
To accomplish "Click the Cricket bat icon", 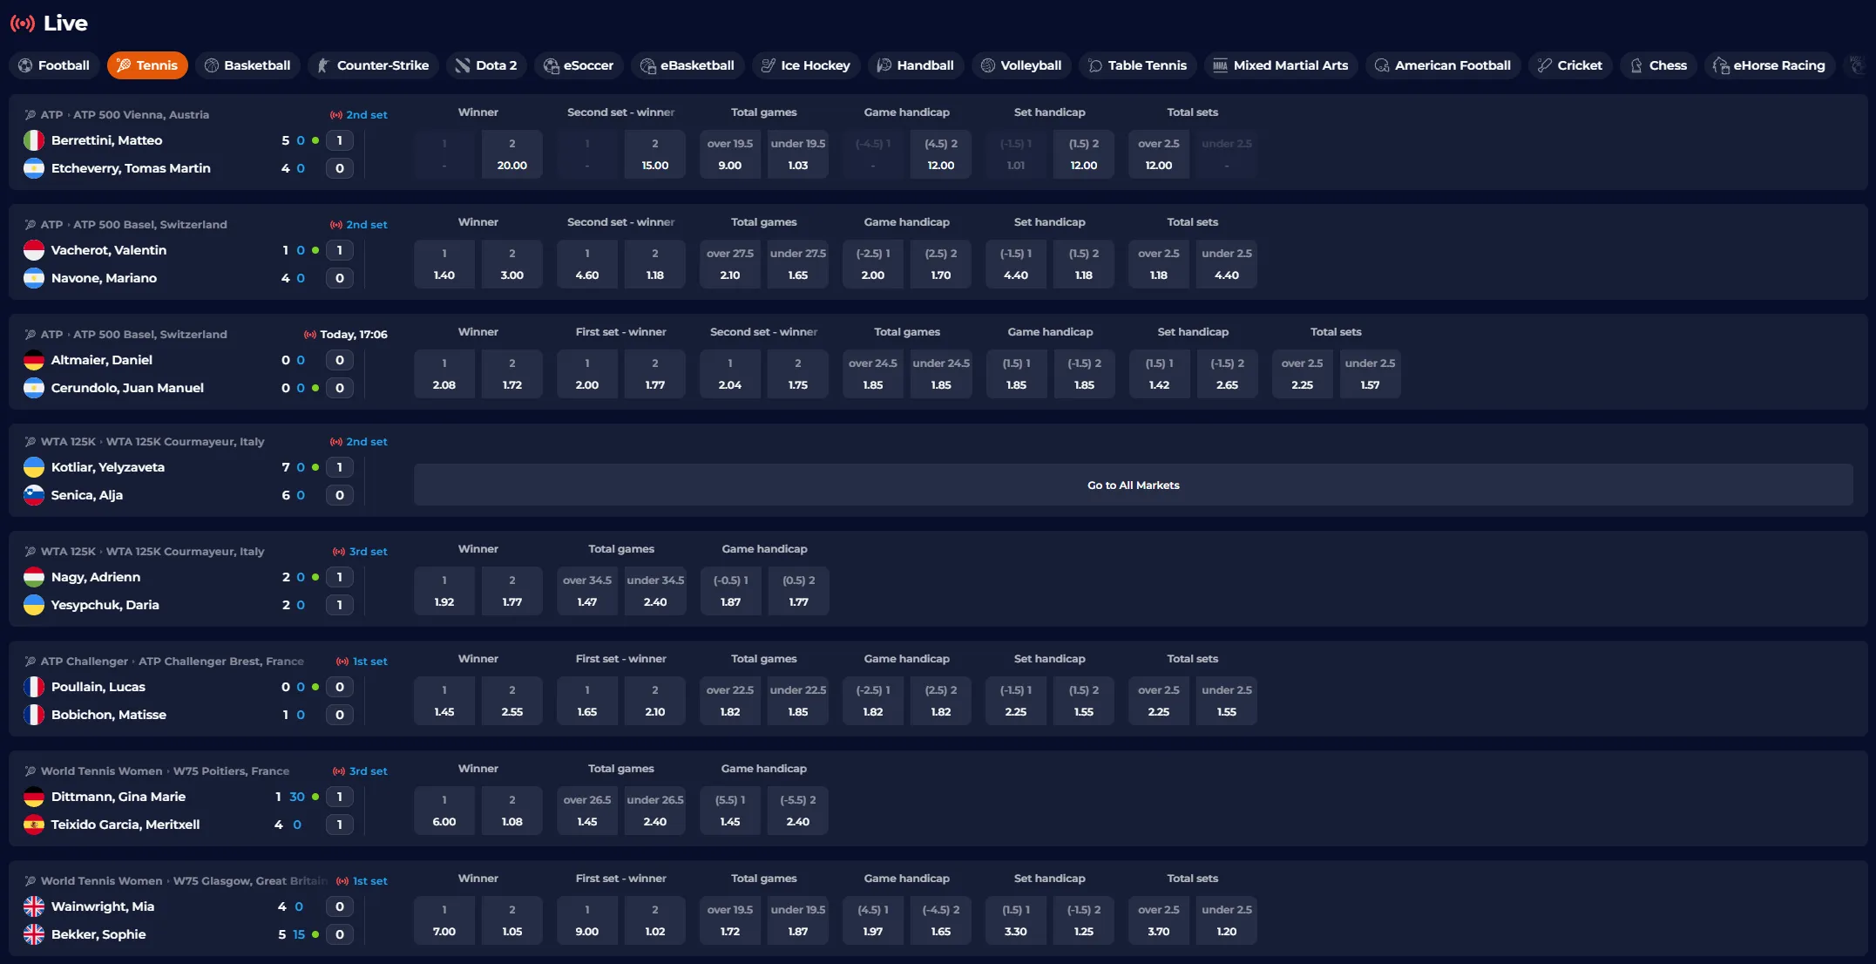I will coord(1544,65).
